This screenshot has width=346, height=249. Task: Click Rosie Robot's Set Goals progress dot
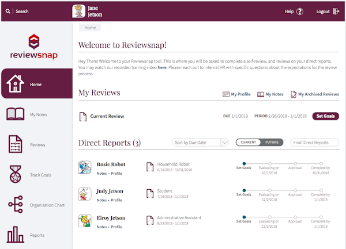click(244, 163)
